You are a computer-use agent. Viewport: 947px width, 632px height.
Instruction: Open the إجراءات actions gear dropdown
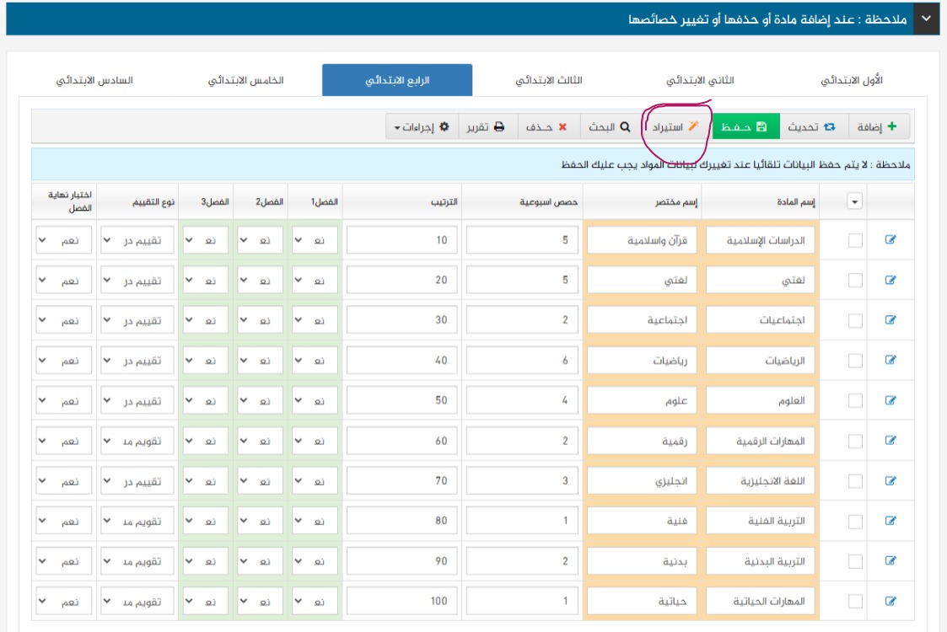click(422, 126)
